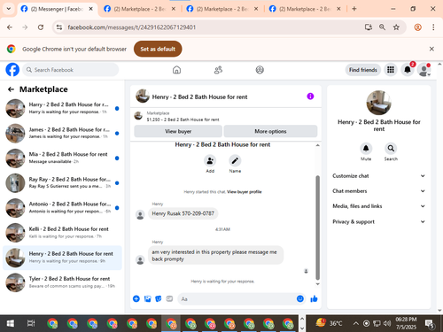The height and width of the screenshot is (332, 443).
Task: Choose a GIF in the composer
Action: (169, 298)
